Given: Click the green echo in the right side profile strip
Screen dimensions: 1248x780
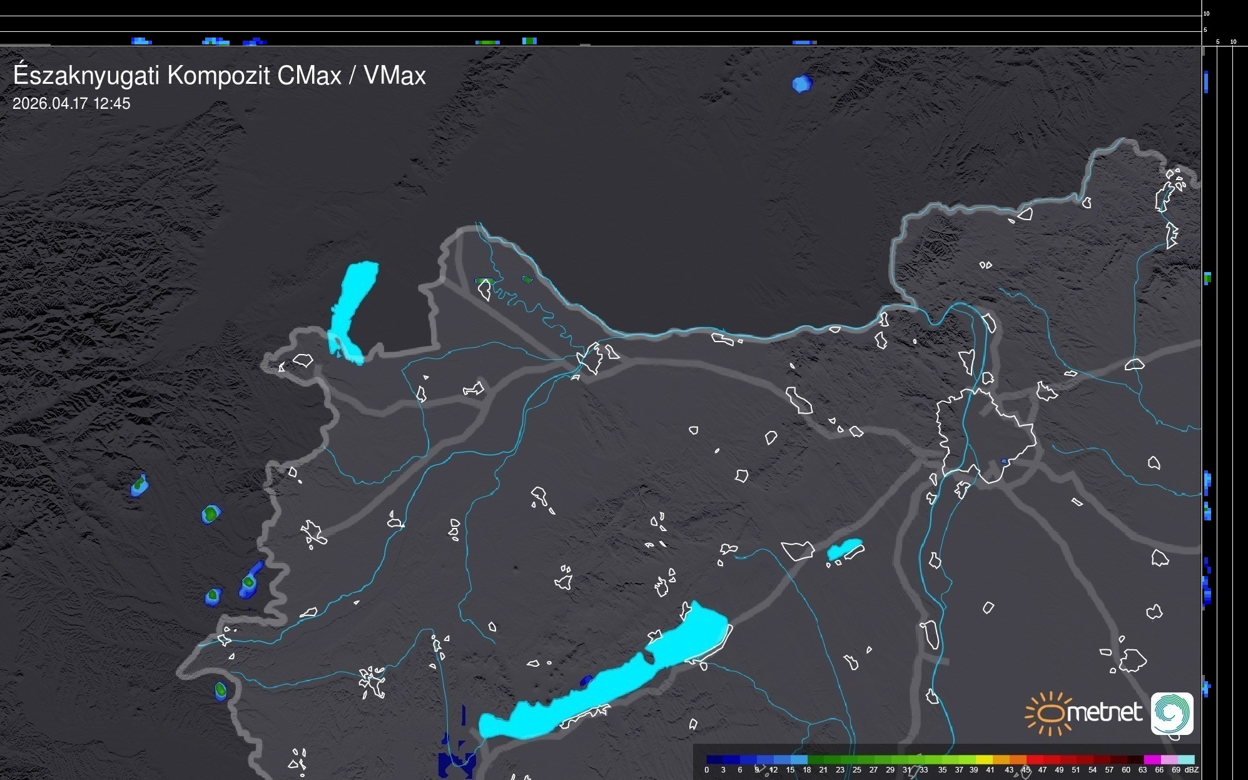Looking at the screenshot, I should [x=1207, y=277].
